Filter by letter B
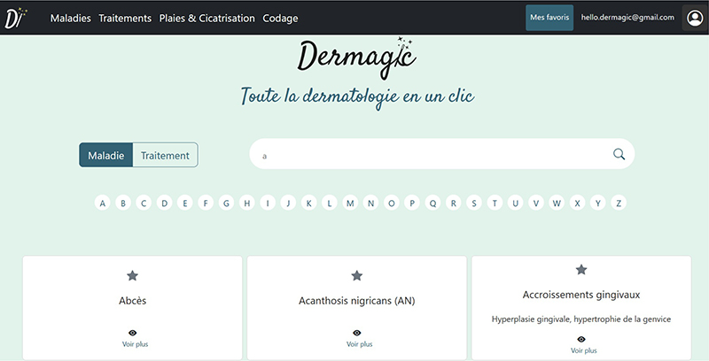 point(123,204)
